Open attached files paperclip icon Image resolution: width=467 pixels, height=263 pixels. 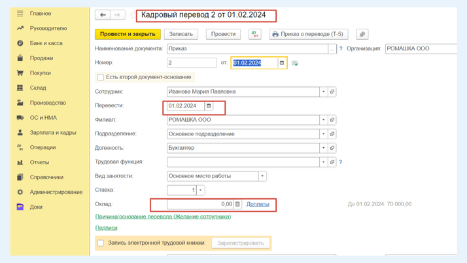[362, 34]
